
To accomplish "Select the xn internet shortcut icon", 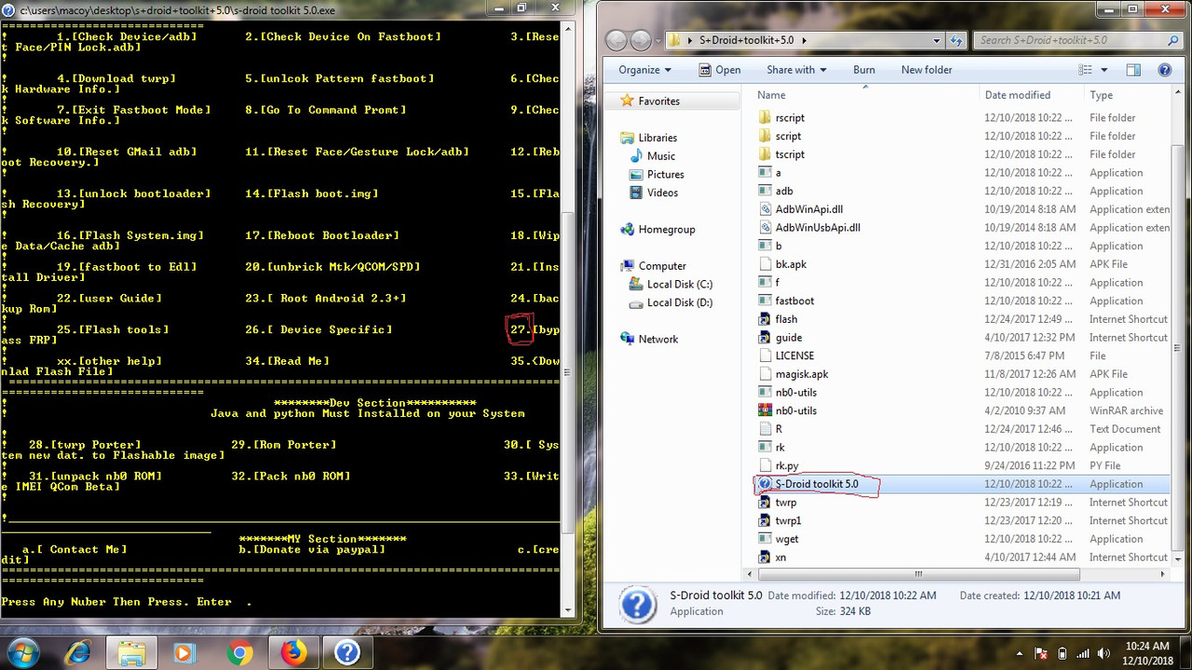I will [x=765, y=557].
